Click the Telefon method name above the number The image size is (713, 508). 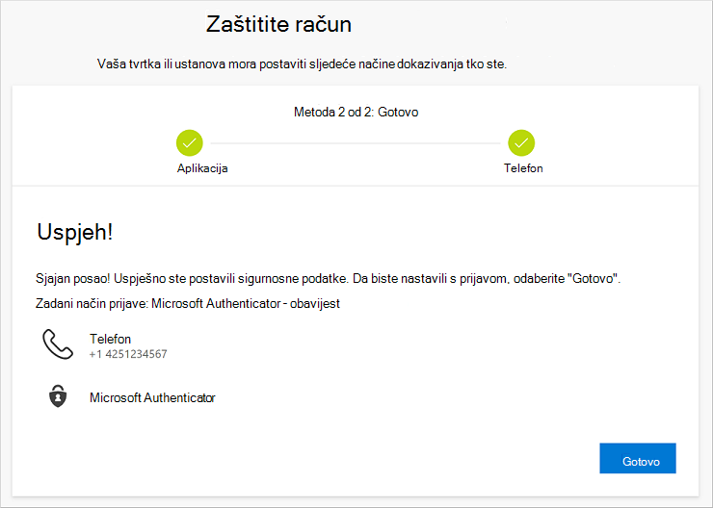coord(110,339)
